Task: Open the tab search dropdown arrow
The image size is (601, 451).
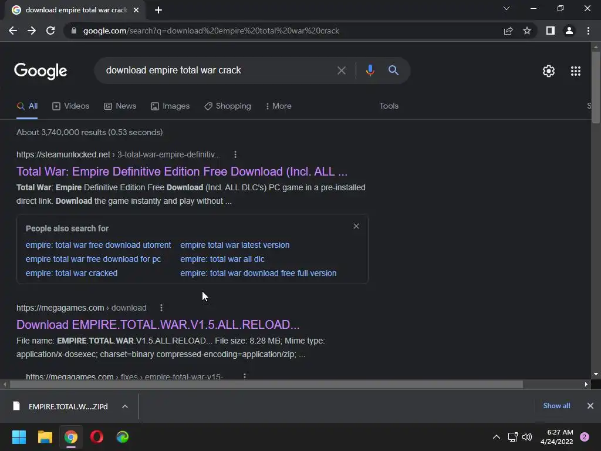Action: [507, 8]
